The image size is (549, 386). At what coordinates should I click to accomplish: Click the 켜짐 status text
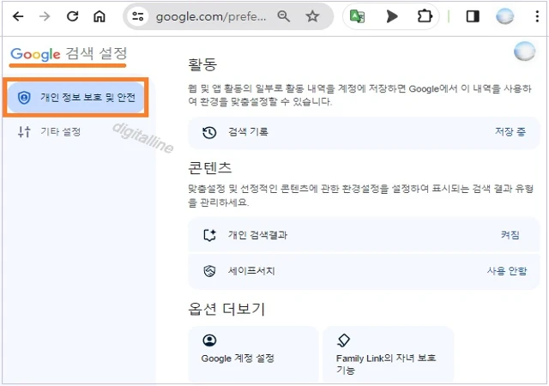tap(510, 235)
